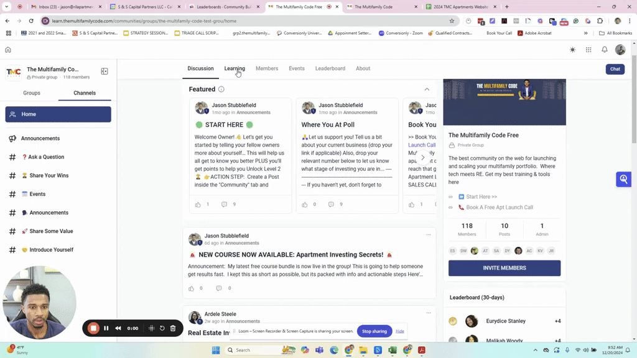Rewind the Loom recording
637x358 pixels.
(118, 328)
